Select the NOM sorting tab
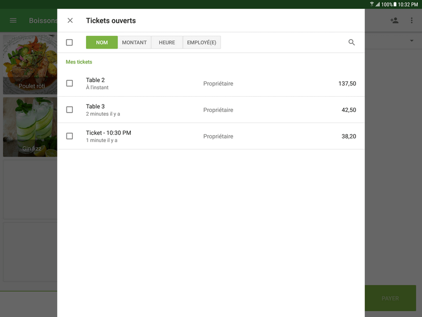This screenshot has width=422, height=317. (101, 42)
